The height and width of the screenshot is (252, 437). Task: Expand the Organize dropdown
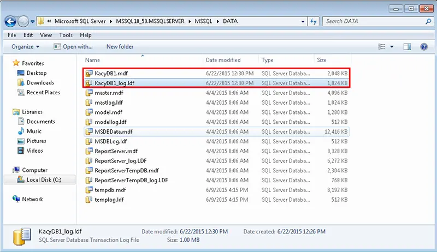tap(25, 47)
